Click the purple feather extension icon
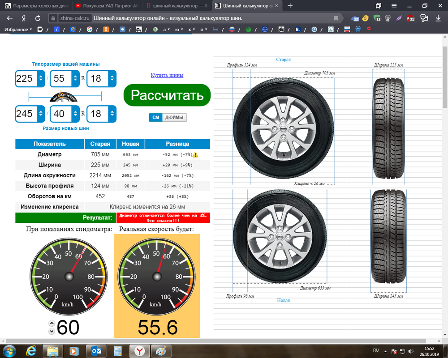Image resolution: width=448 pixels, height=358 pixels. (x=399, y=18)
